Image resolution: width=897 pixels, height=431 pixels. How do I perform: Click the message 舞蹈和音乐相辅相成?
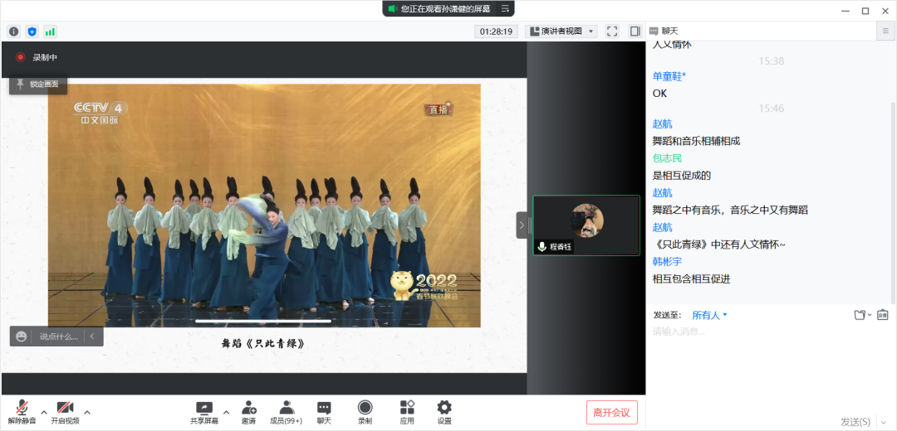pyautogui.click(x=696, y=141)
